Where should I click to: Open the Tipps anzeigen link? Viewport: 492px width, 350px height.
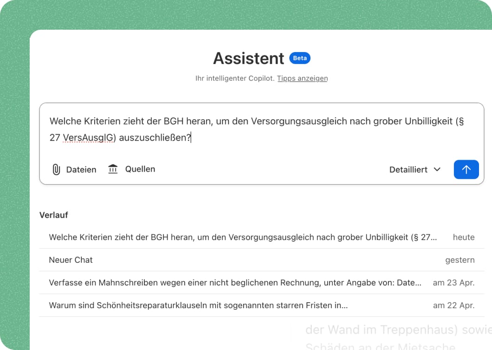pos(302,78)
